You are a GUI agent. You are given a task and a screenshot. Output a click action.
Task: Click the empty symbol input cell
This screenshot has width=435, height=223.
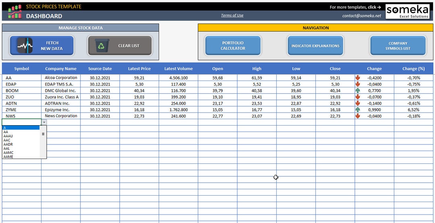tap(22, 122)
